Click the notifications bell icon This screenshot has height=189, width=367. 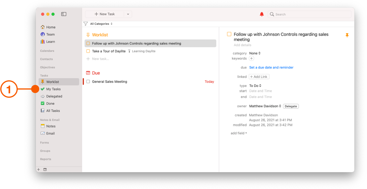(x=261, y=14)
